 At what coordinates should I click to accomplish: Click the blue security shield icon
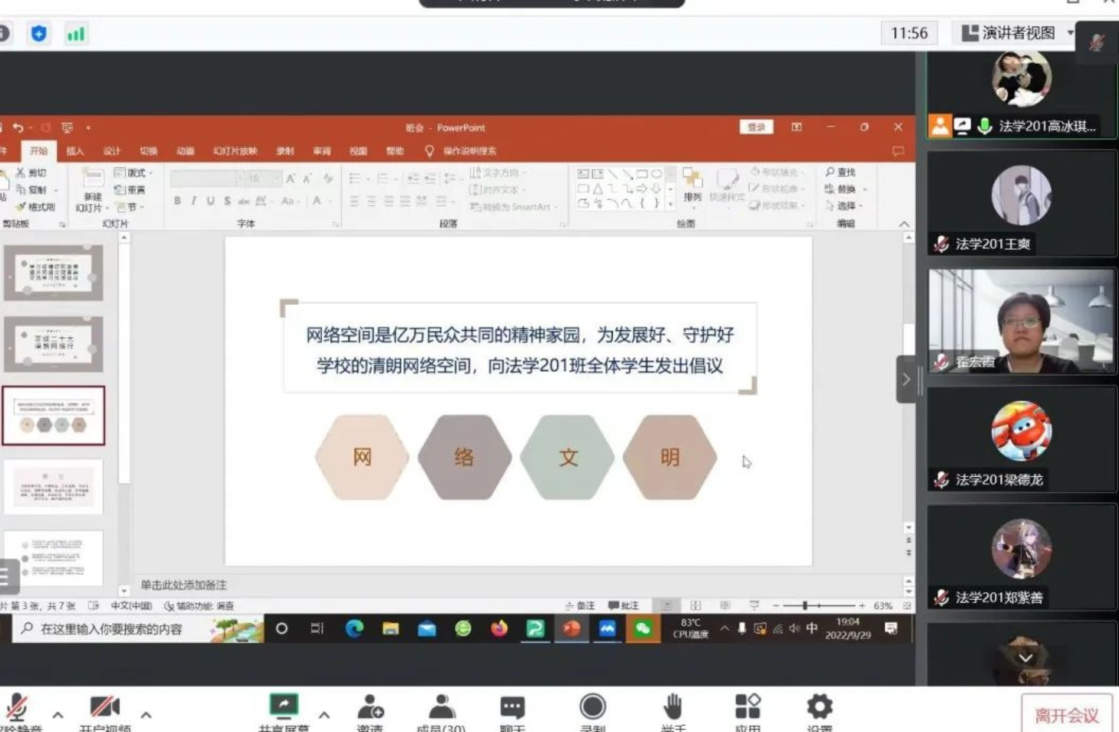(39, 34)
